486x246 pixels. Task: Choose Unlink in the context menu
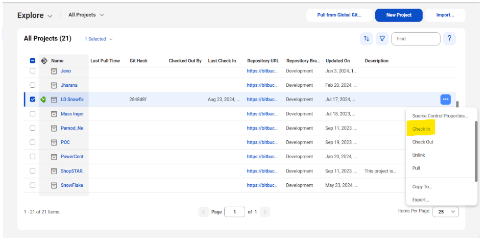(x=419, y=155)
